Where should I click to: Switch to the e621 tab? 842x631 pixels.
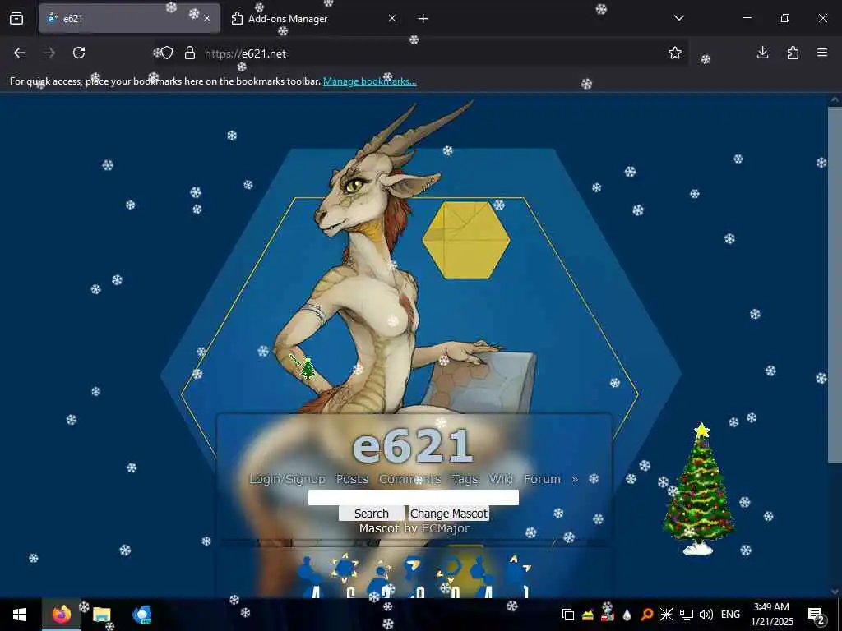coord(129,19)
